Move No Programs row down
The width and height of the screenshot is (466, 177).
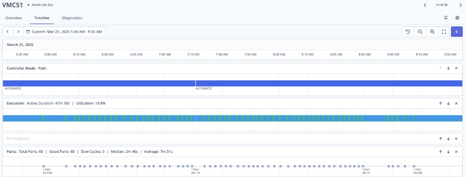pyautogui.click(x=448, y=139)
